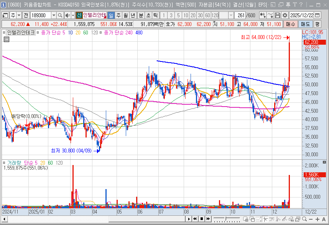The height and width of the screenshot is (225, 329).
Task: Open the calendar date picker icon
Action: point(317,15)
